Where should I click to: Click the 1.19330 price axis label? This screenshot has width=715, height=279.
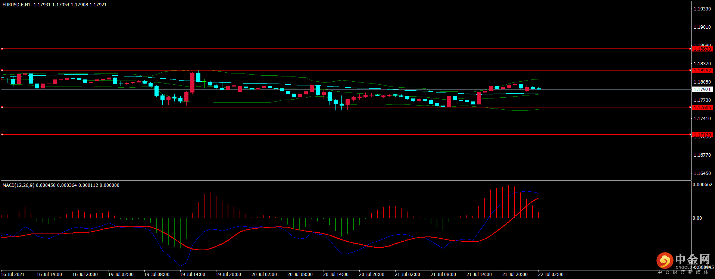[702, 9]
